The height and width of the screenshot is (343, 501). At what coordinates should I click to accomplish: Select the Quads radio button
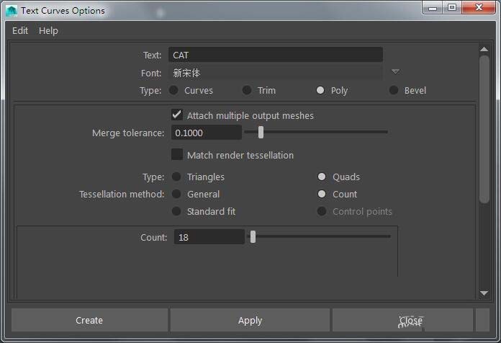coord(322,177)
